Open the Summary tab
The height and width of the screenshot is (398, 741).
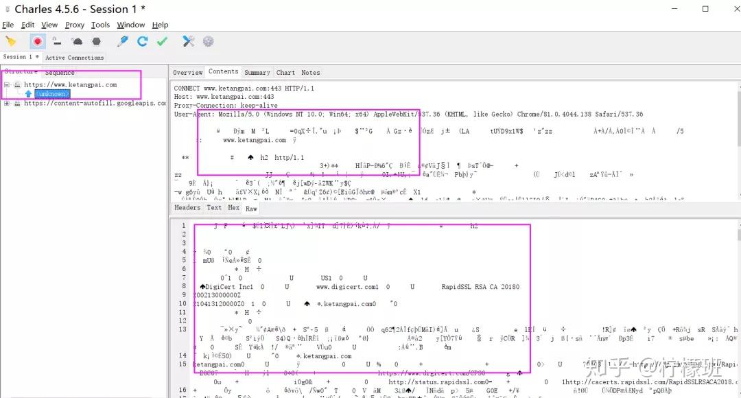257,72
